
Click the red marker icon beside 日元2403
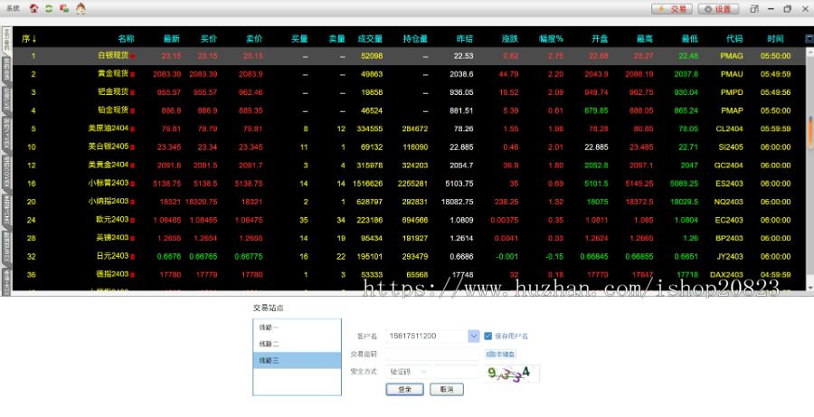pyautogui.click(x=132, y=257)
